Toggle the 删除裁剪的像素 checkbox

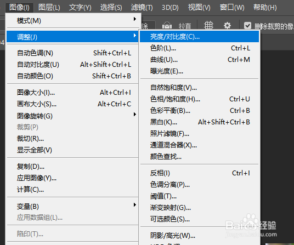[x=247, y=25]
